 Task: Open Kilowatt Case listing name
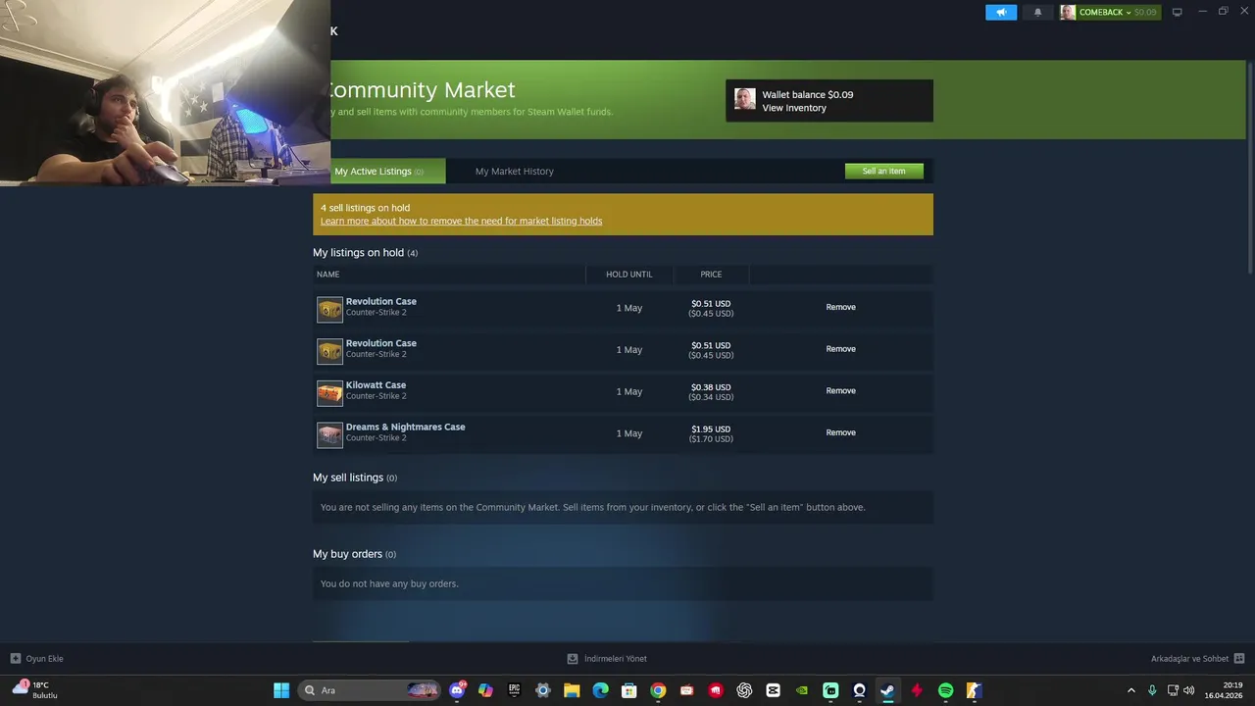376,385
